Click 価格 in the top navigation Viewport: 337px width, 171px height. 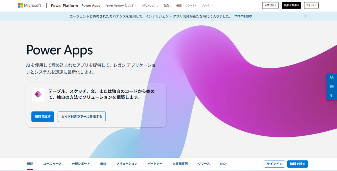click(x=179, y=6)
